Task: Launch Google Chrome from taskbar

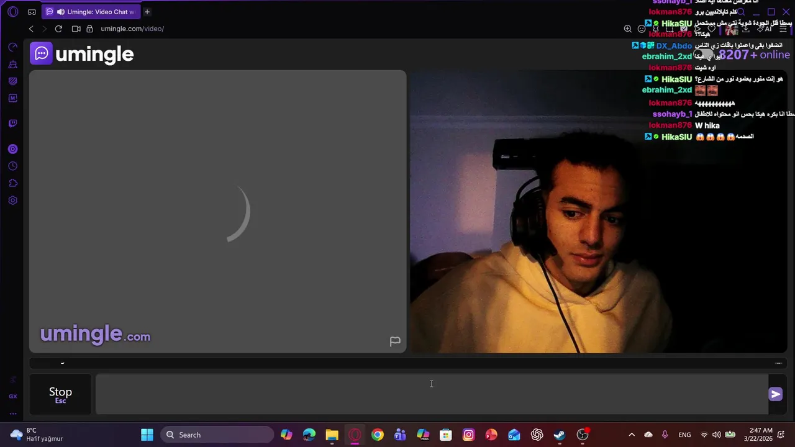Action: coord(378,435)
